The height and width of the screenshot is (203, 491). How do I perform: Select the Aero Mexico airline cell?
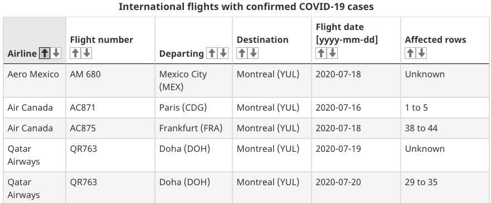(35, 81)
